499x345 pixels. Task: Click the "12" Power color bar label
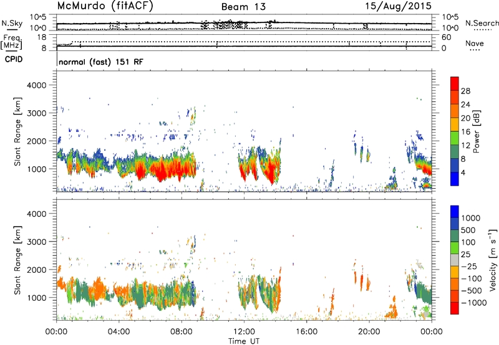(465, 146)
